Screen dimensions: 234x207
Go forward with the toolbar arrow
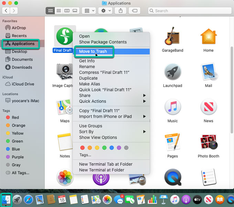(x=14, y=11)
